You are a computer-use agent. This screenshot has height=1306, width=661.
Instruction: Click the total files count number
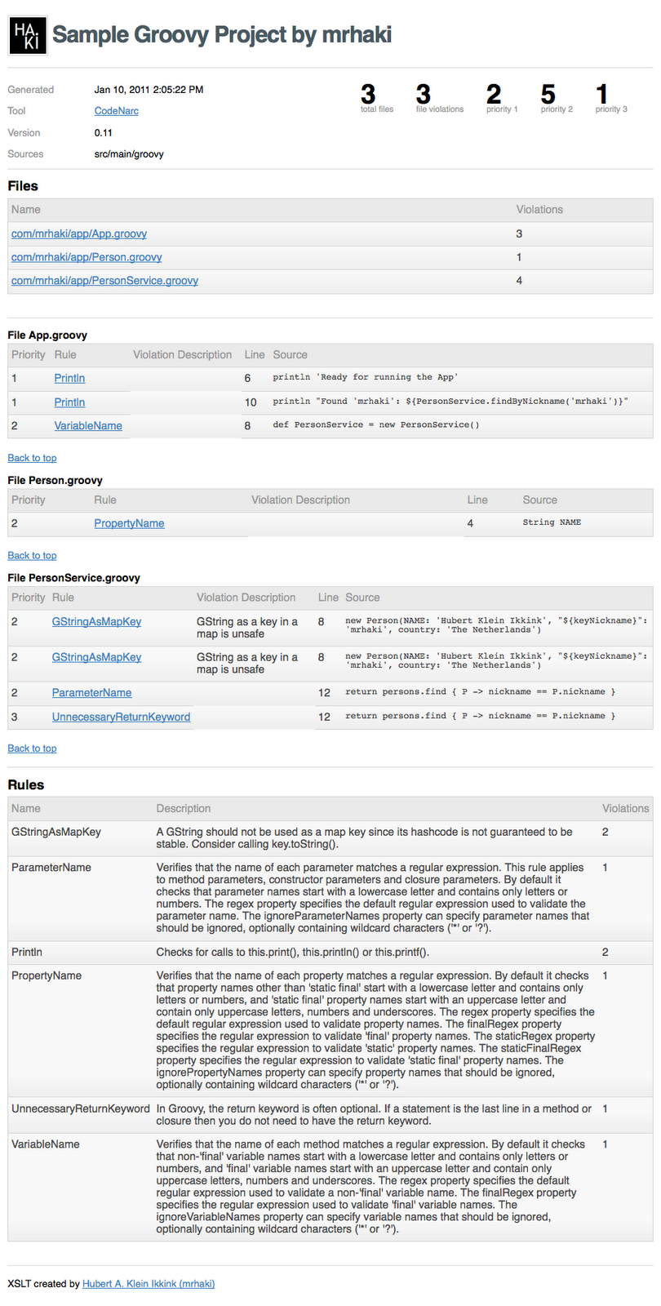point(368,94)
